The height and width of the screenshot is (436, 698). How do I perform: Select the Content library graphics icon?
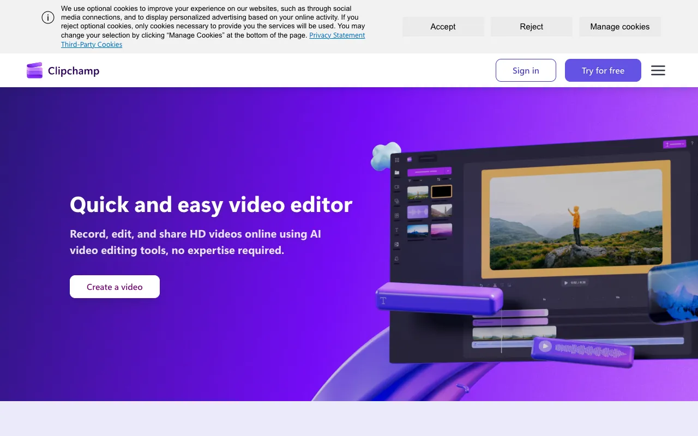[x=397, y=202]
